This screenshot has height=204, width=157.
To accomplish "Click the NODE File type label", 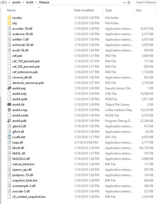I will (x=112, y=115).
